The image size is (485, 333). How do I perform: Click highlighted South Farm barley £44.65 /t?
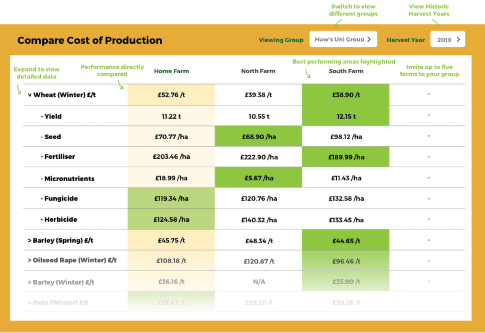tap(346, 240)
